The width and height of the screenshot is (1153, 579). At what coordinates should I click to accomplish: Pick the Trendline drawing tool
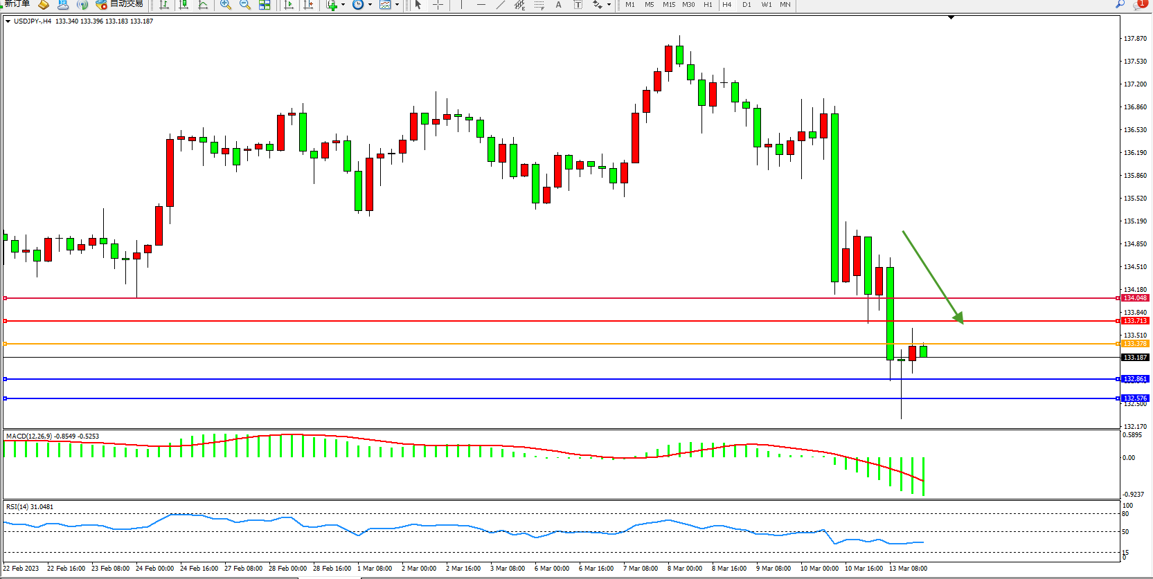[x=501, y=5]
